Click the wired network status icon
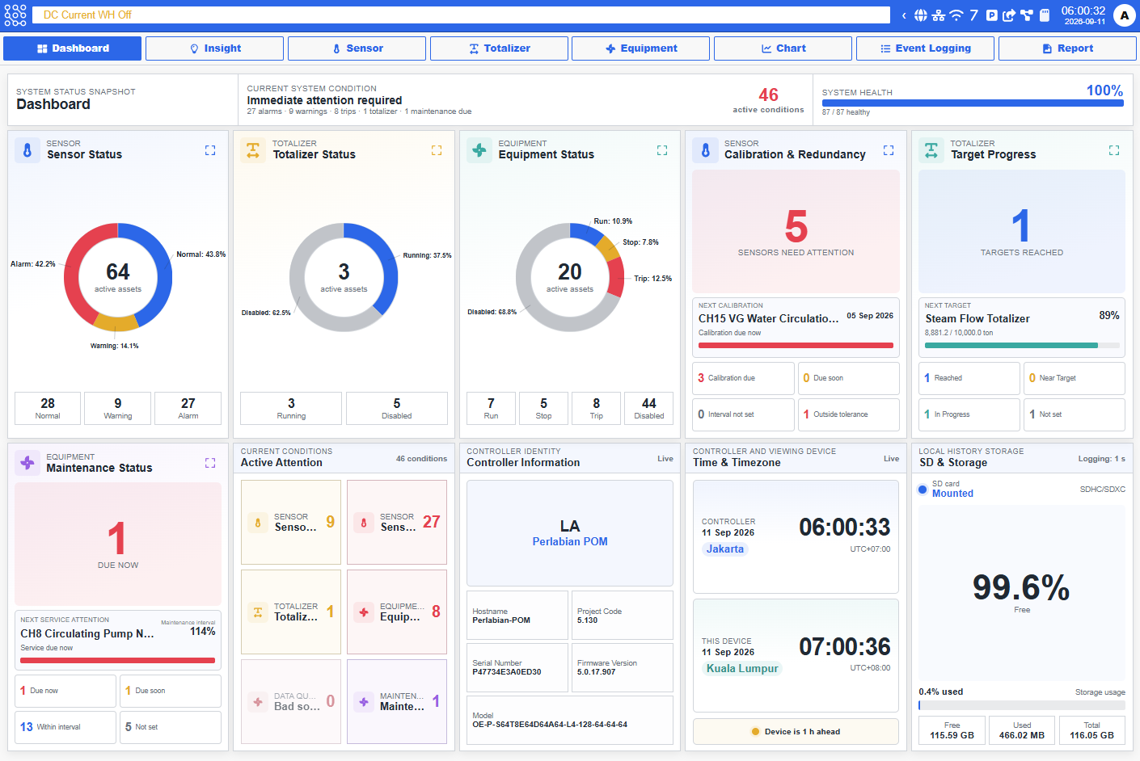 (939, 15)
